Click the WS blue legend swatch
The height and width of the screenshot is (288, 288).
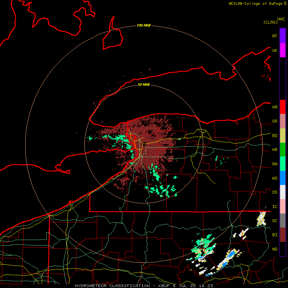tap(283, 178)
